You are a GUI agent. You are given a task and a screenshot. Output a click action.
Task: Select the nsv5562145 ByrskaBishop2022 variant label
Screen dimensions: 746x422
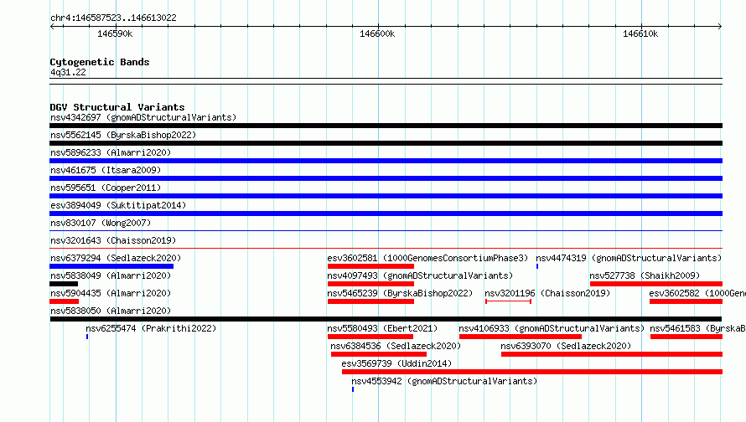(x=123, y=135)
